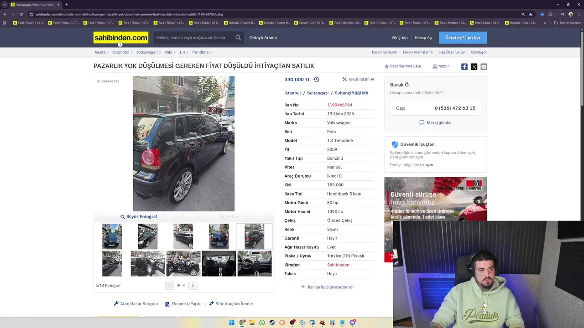Click tıklayın link in Güvenlik İpuçları

[x=427, y=165]
